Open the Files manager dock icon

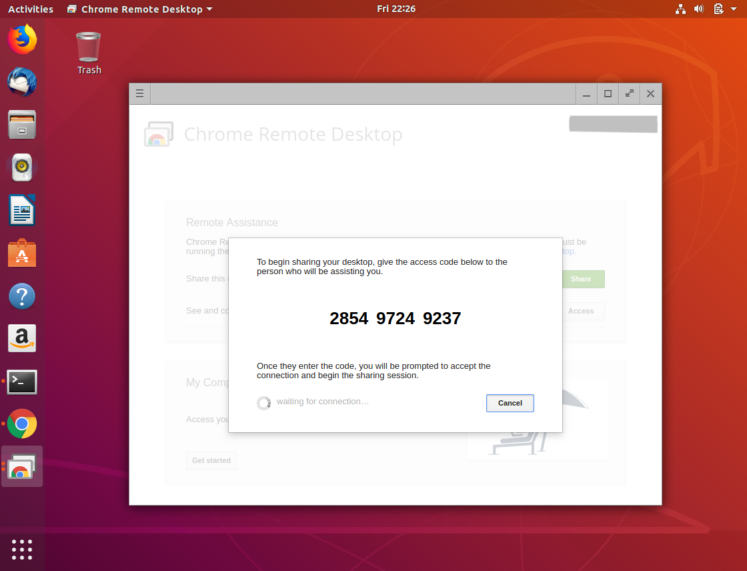click(22, 125)
